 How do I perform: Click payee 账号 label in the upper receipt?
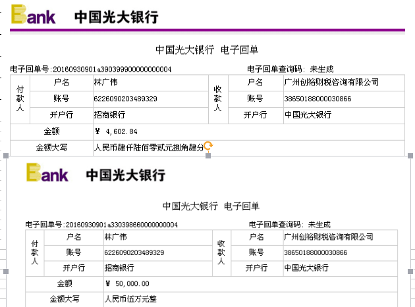click(x=255, y=99)
